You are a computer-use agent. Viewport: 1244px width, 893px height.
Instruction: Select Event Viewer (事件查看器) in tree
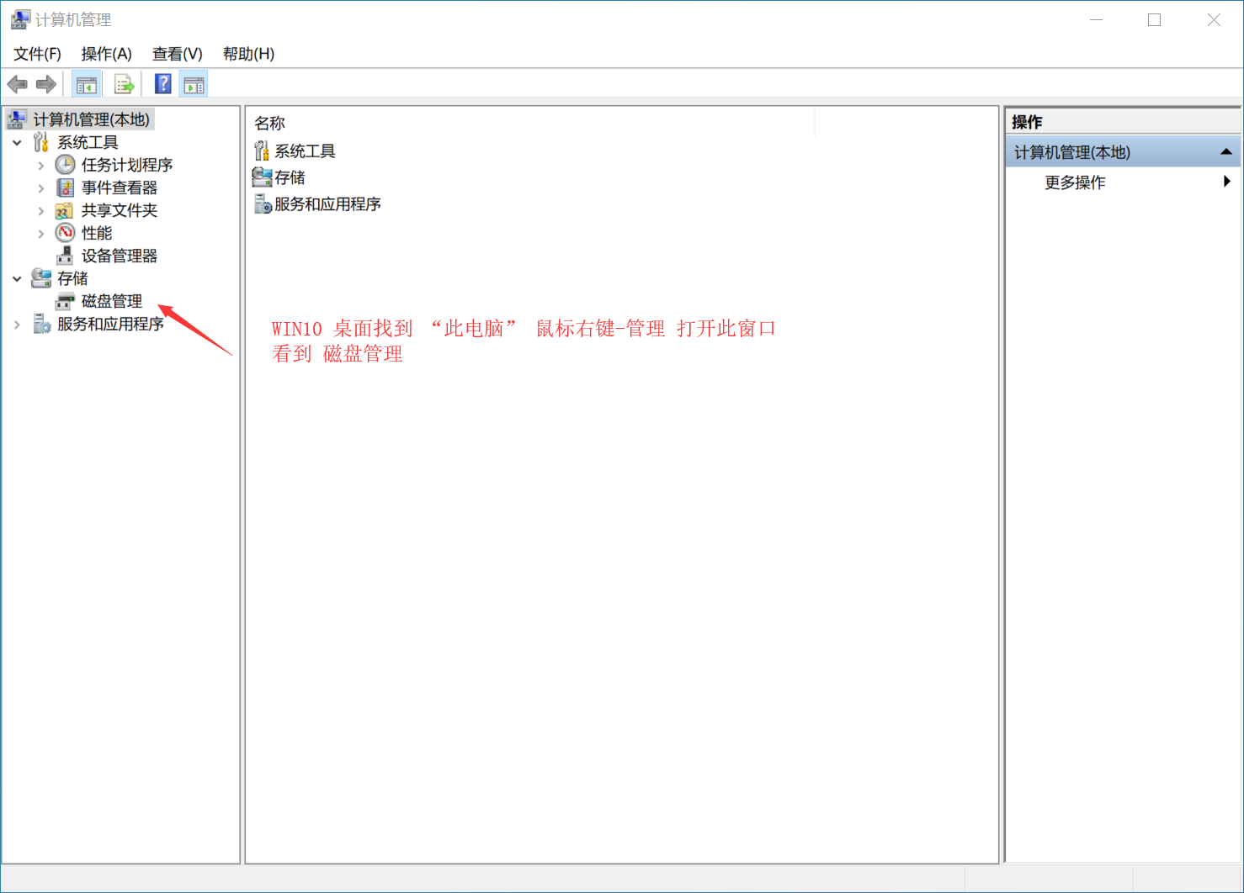119,188
